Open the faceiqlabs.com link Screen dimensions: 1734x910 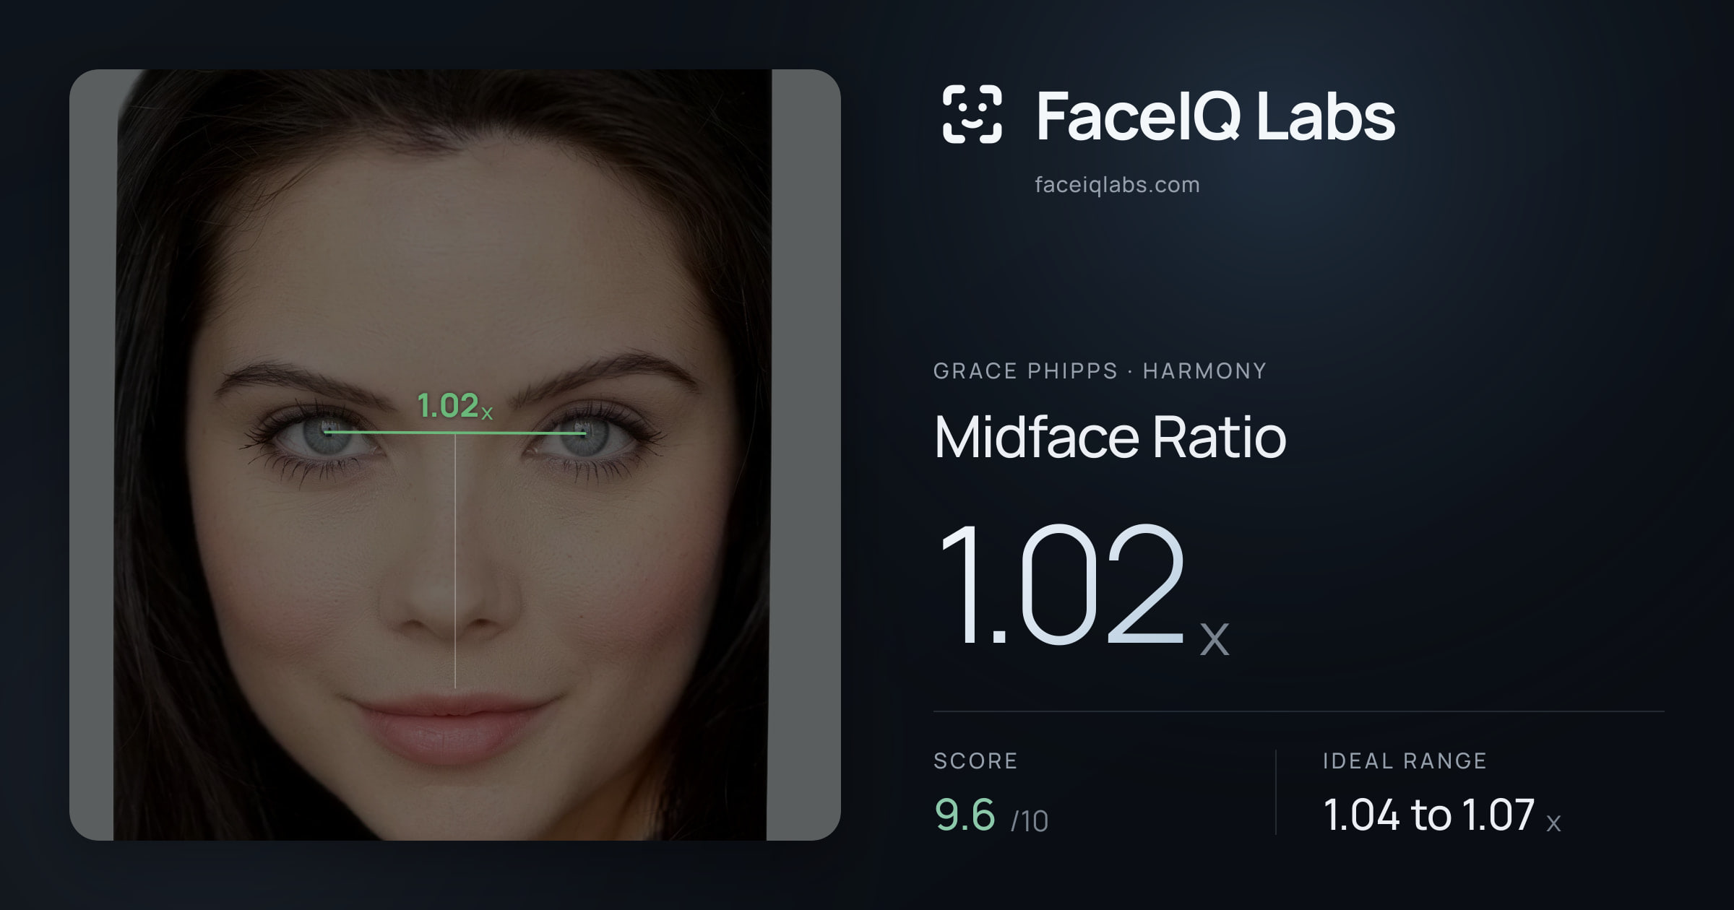pos(1117,185)
